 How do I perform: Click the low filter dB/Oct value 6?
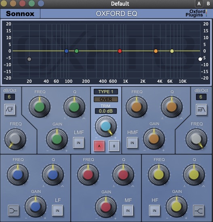click(10, 97)
